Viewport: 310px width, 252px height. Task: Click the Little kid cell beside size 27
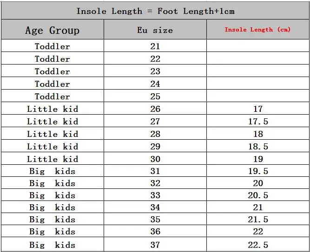click(53, 121)
